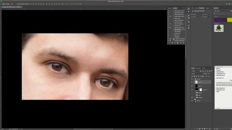
Task: Create a new action set folder icon
Action: coord(178,43)
